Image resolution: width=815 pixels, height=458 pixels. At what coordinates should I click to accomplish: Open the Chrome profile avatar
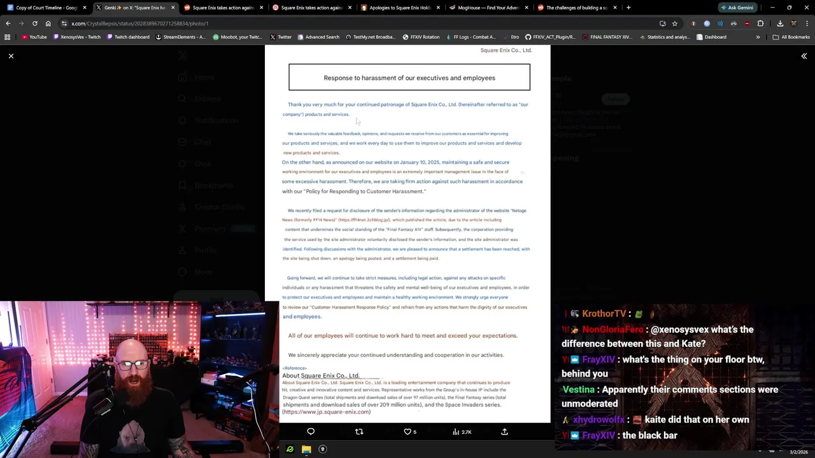(793, 24)
